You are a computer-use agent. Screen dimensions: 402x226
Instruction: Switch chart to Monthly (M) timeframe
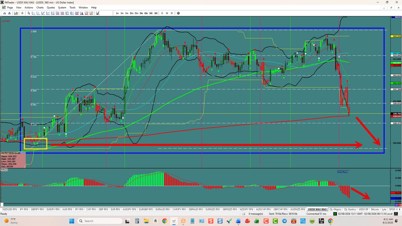click(x=172, y=13)
